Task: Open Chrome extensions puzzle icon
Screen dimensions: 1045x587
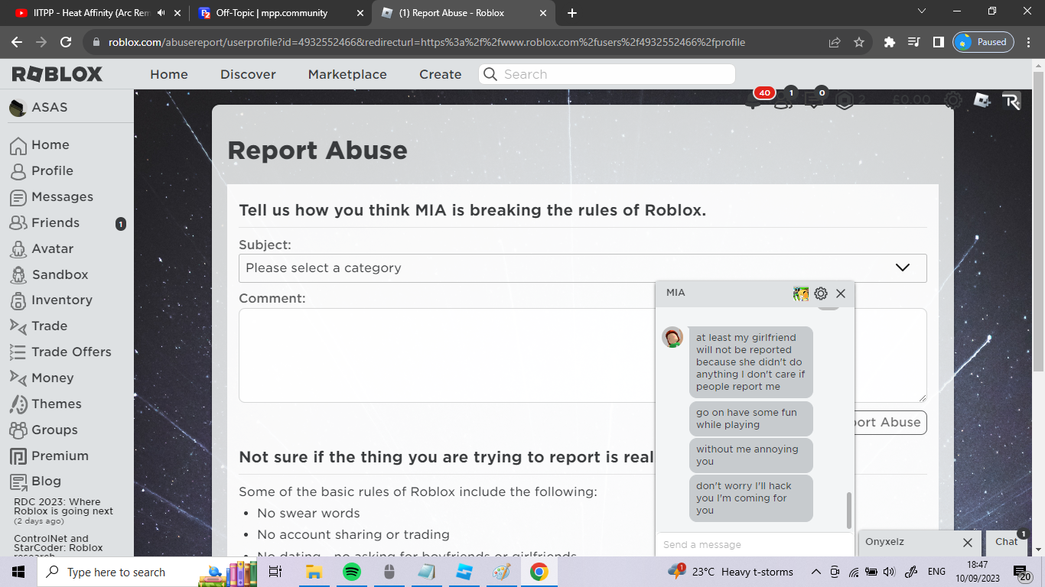Action: click(x=889, y=42)
